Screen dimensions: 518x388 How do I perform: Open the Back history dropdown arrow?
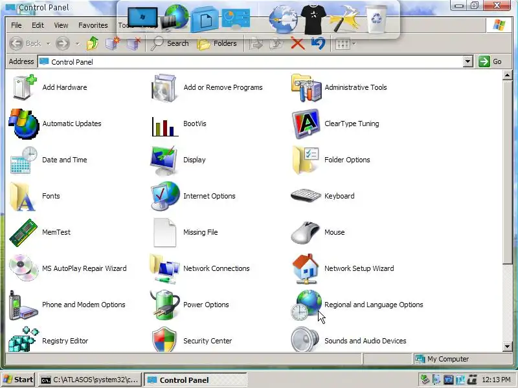point(48,43)
